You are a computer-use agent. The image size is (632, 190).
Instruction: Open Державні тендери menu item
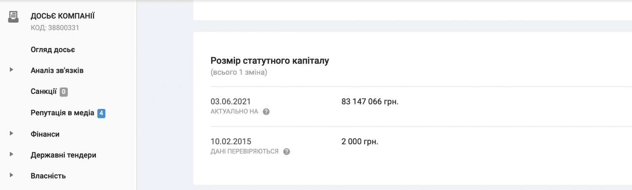(x=63, y=155)
